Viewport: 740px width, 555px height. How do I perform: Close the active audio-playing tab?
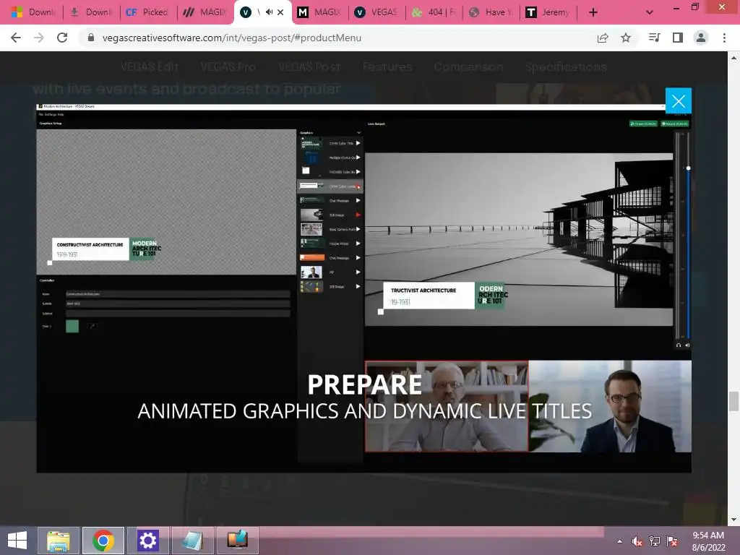coord(281,12)
